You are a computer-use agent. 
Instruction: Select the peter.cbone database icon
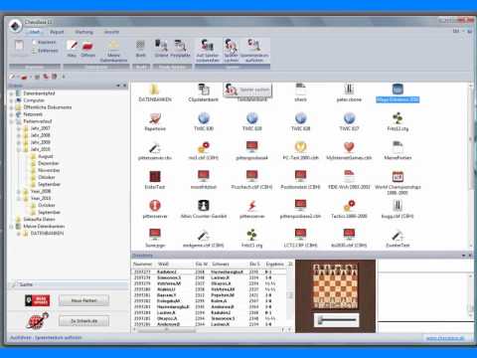(349, 93)
